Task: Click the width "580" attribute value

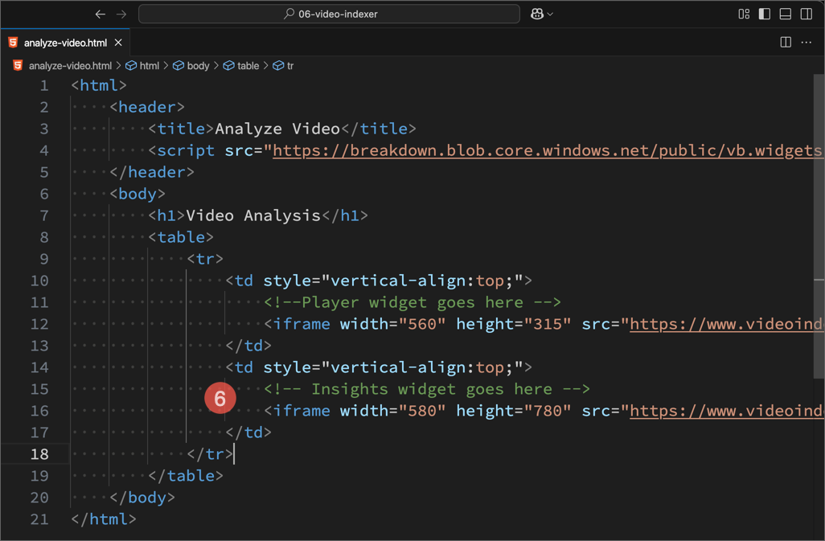Action: tap(422, 411)
